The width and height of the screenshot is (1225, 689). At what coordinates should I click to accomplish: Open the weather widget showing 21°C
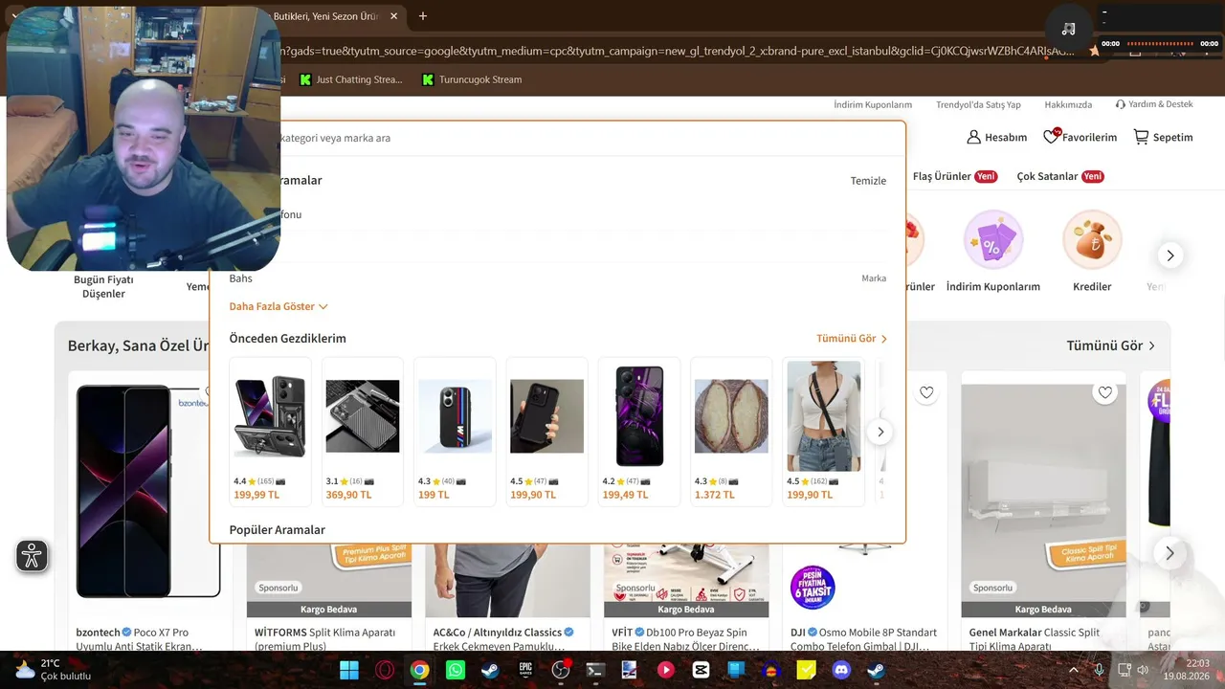pos(53,670)
